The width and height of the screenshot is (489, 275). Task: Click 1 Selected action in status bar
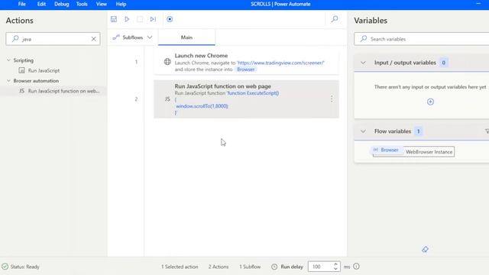[180, 267]
